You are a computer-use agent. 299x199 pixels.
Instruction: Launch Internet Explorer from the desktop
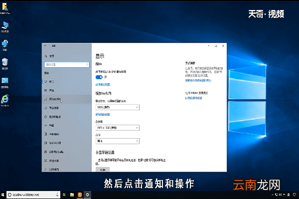(x=5, y=100)
